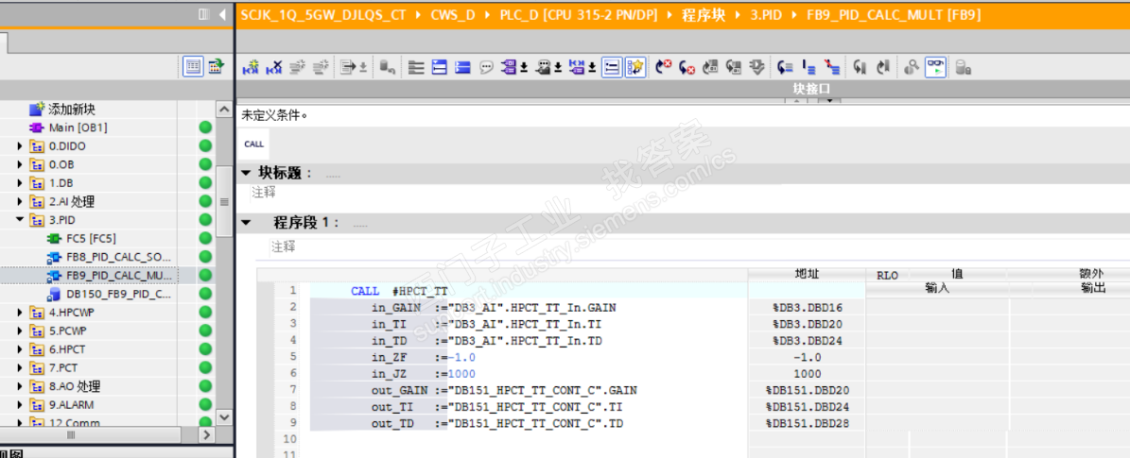Screen dimensions: 1130x458
Task: Click SCJK_1Q_5GW_DJLQS_CT breadcrumb
Action: coord(323,15)
